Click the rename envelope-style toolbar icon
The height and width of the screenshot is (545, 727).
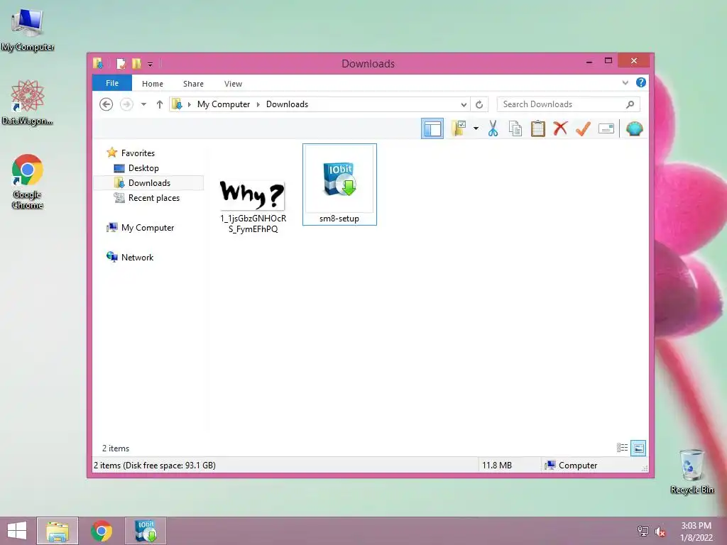click(x=606, y=128)
